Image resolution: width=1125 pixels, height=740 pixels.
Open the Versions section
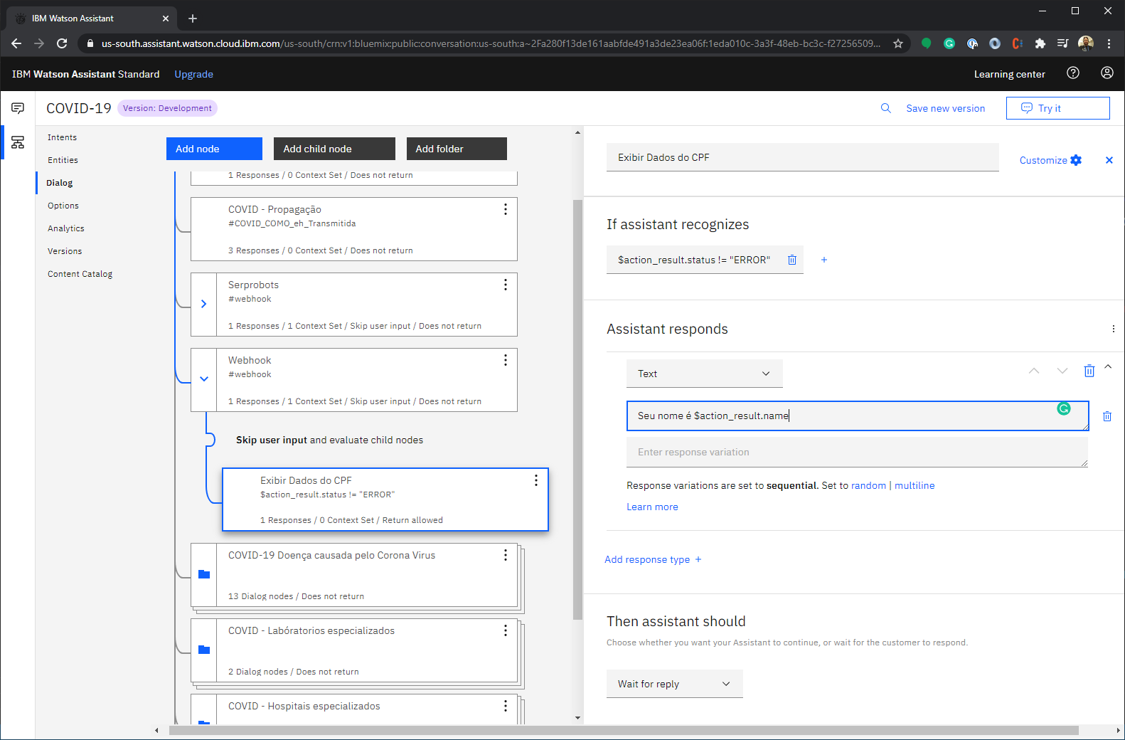click(65, 251)
